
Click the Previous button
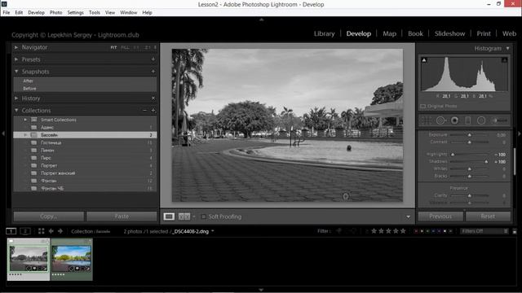(440, 216)
